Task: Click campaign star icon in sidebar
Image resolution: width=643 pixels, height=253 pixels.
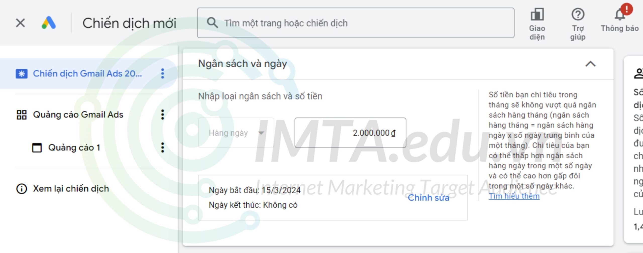Action: [22, 74]
